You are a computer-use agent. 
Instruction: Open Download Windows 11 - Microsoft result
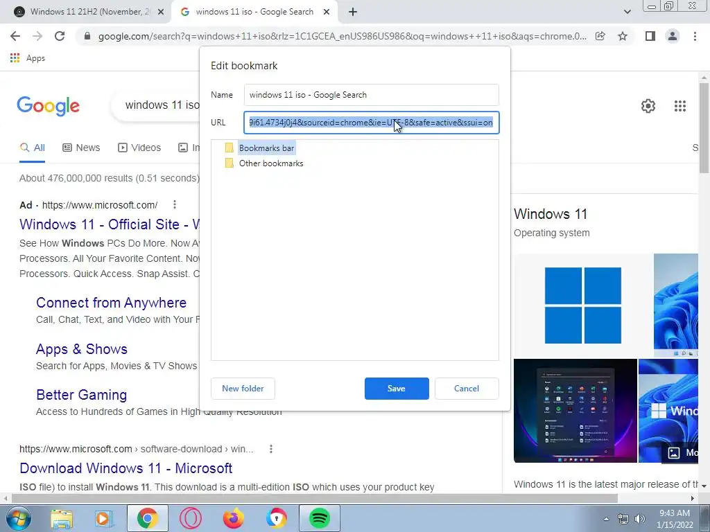click(126, 468)
